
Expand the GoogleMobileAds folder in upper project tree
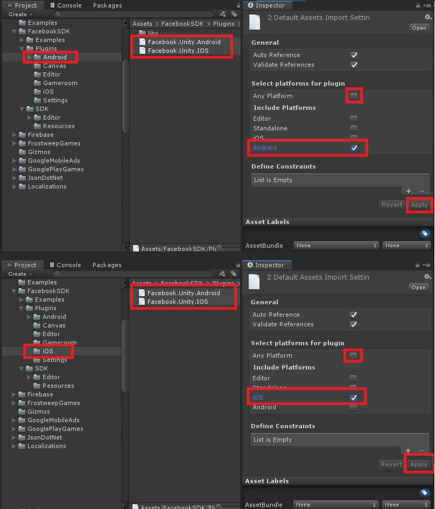pos(15,161)
